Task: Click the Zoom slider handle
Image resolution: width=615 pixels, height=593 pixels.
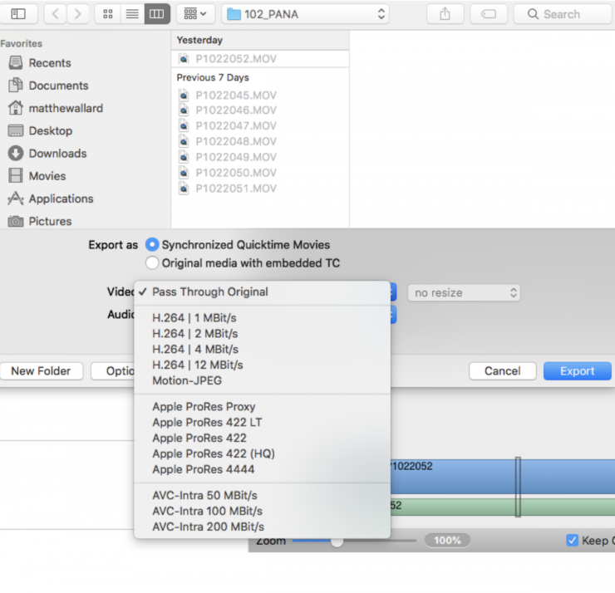Action: [337, 541]
